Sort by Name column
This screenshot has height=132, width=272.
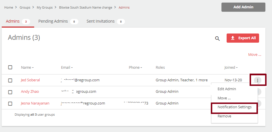(27, 68)
